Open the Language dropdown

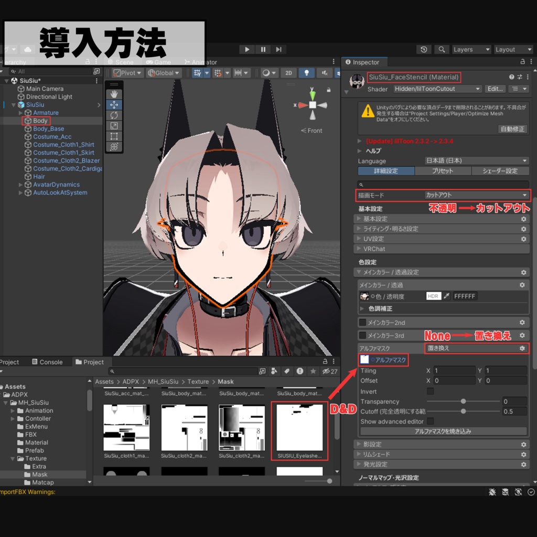(476, 160)
